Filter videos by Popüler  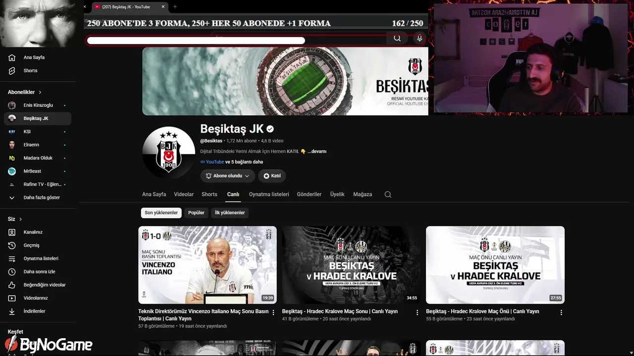click(x=196, y=213)
